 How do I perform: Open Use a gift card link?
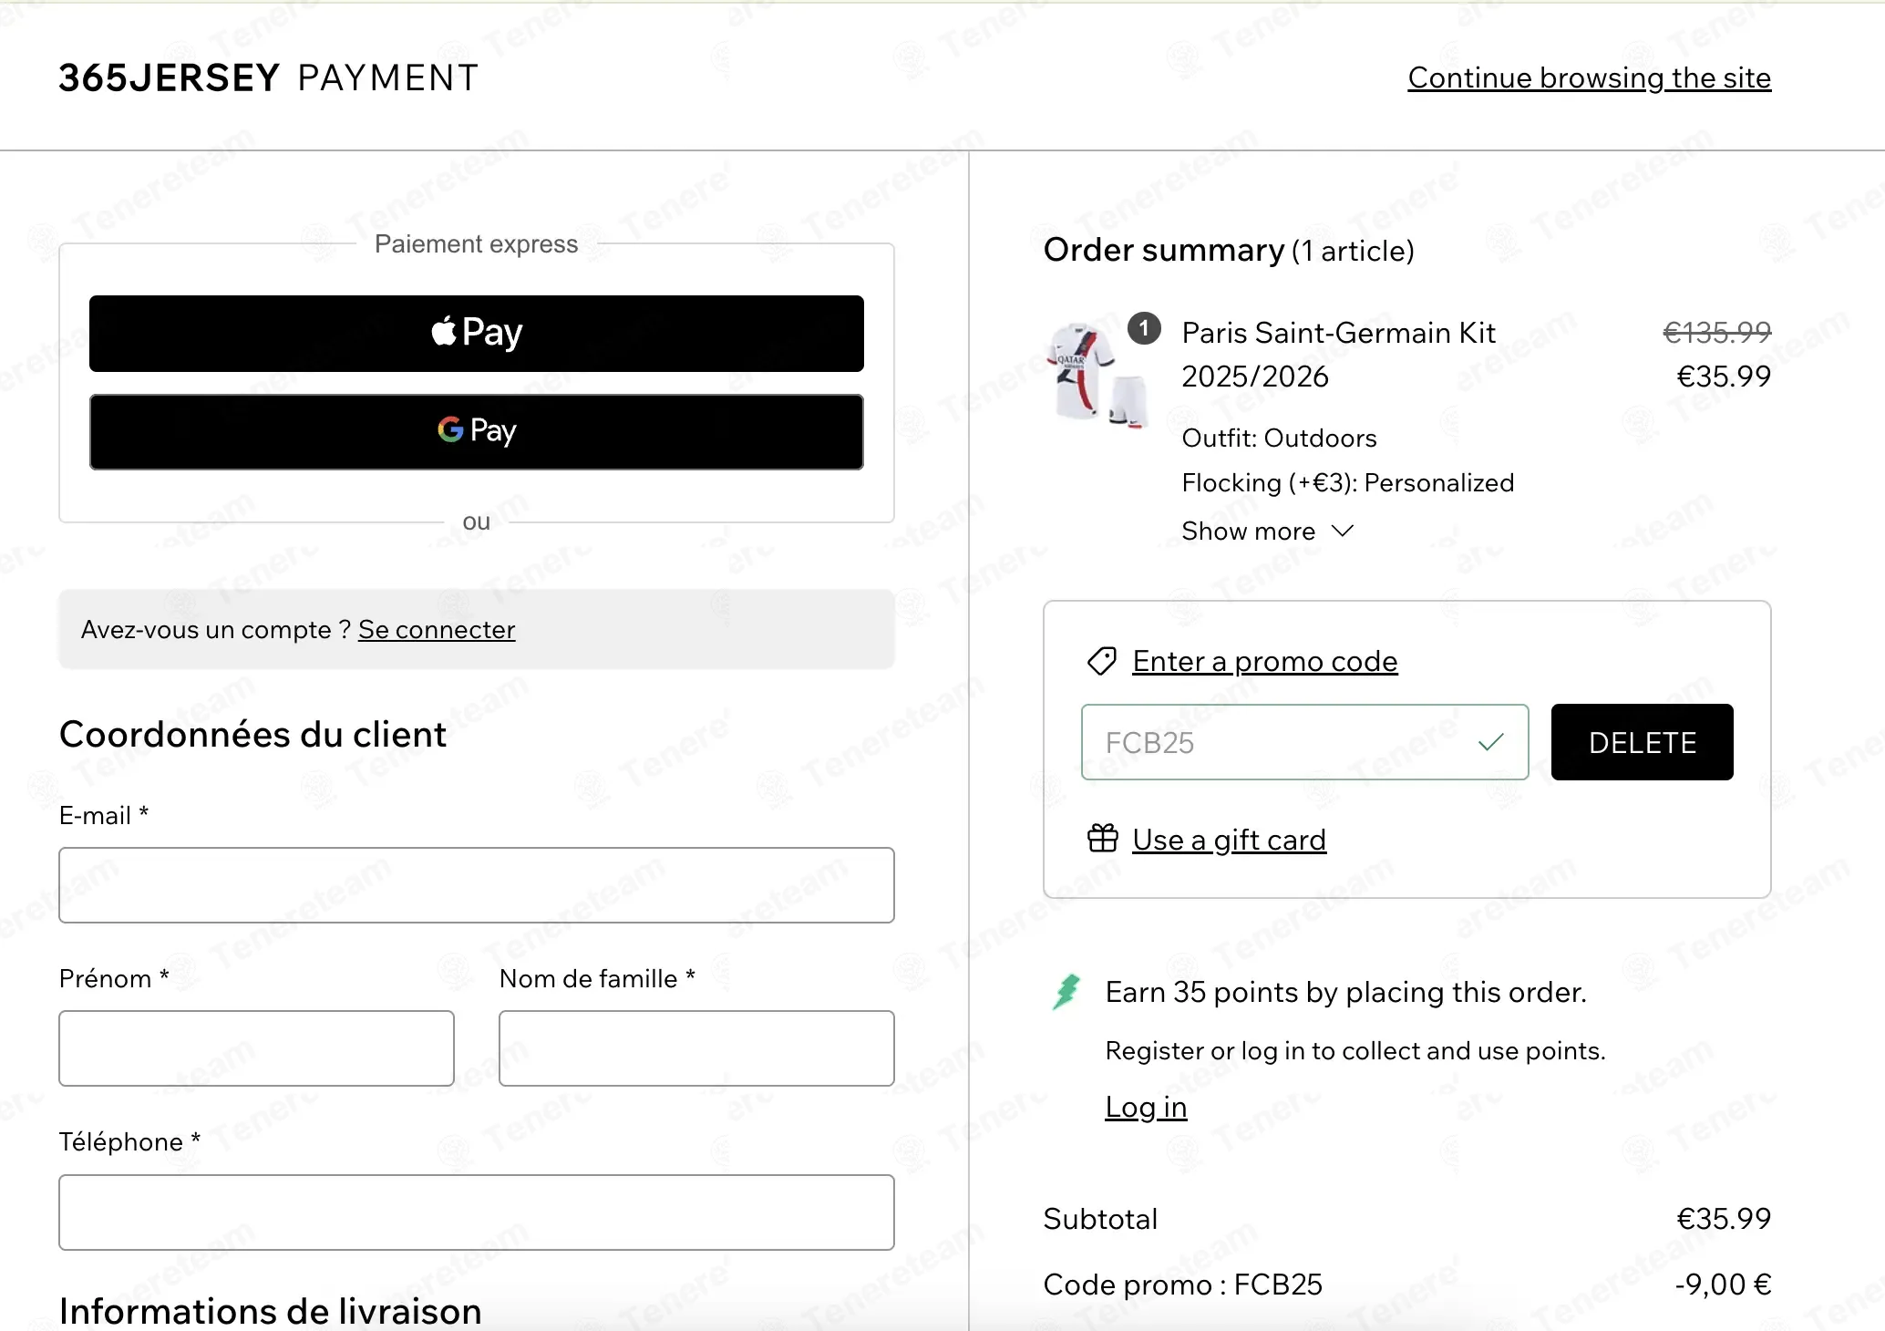click(1229, 840)
